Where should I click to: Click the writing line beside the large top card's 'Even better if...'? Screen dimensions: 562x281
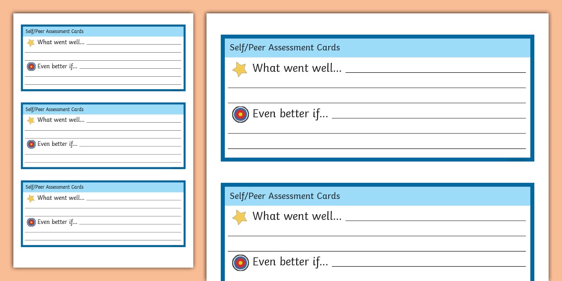point(428,118)
